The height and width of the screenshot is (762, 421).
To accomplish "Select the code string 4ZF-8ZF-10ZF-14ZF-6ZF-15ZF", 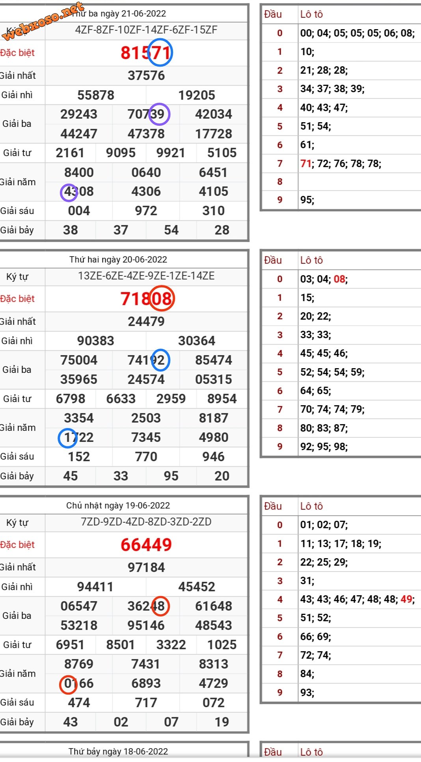I will [146, 30].
